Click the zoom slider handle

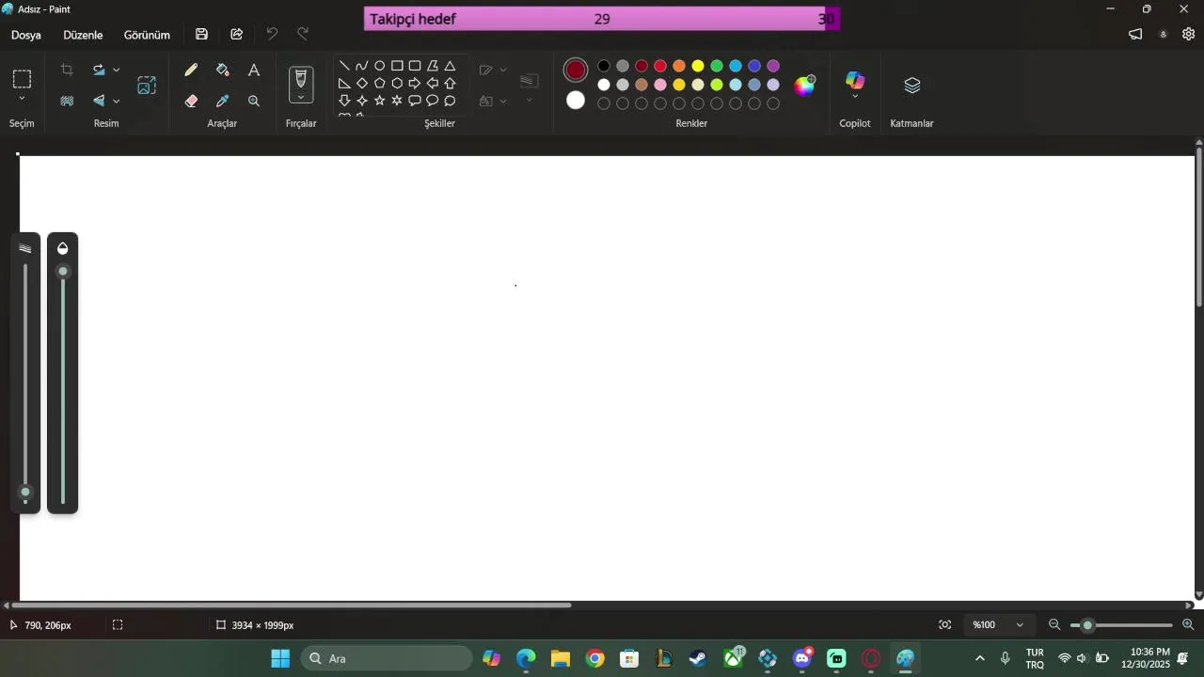pos(1087,625)
